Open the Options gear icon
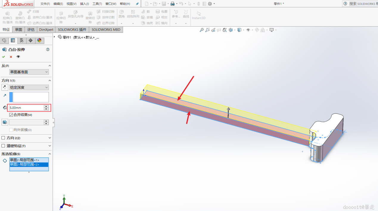The height and width of the screenshot is (211, 378). click(210, 4)
